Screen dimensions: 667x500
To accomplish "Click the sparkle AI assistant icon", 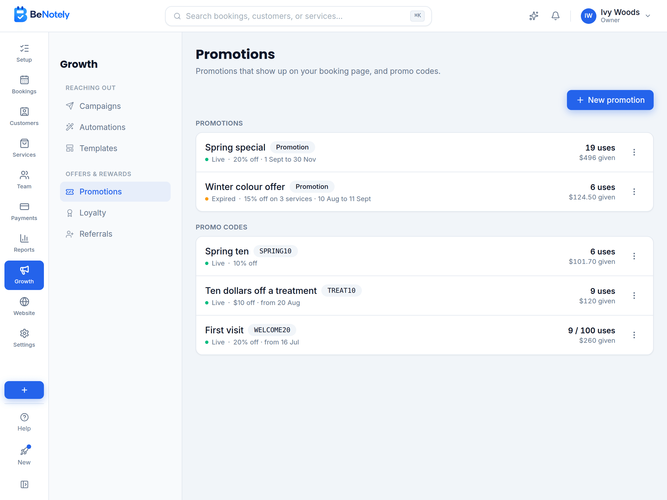I will [534, 16].
